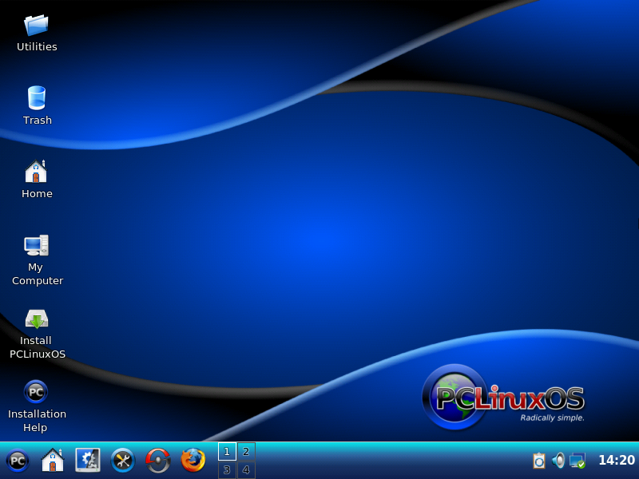Open the Klipper clipboard tray icon

539,461
